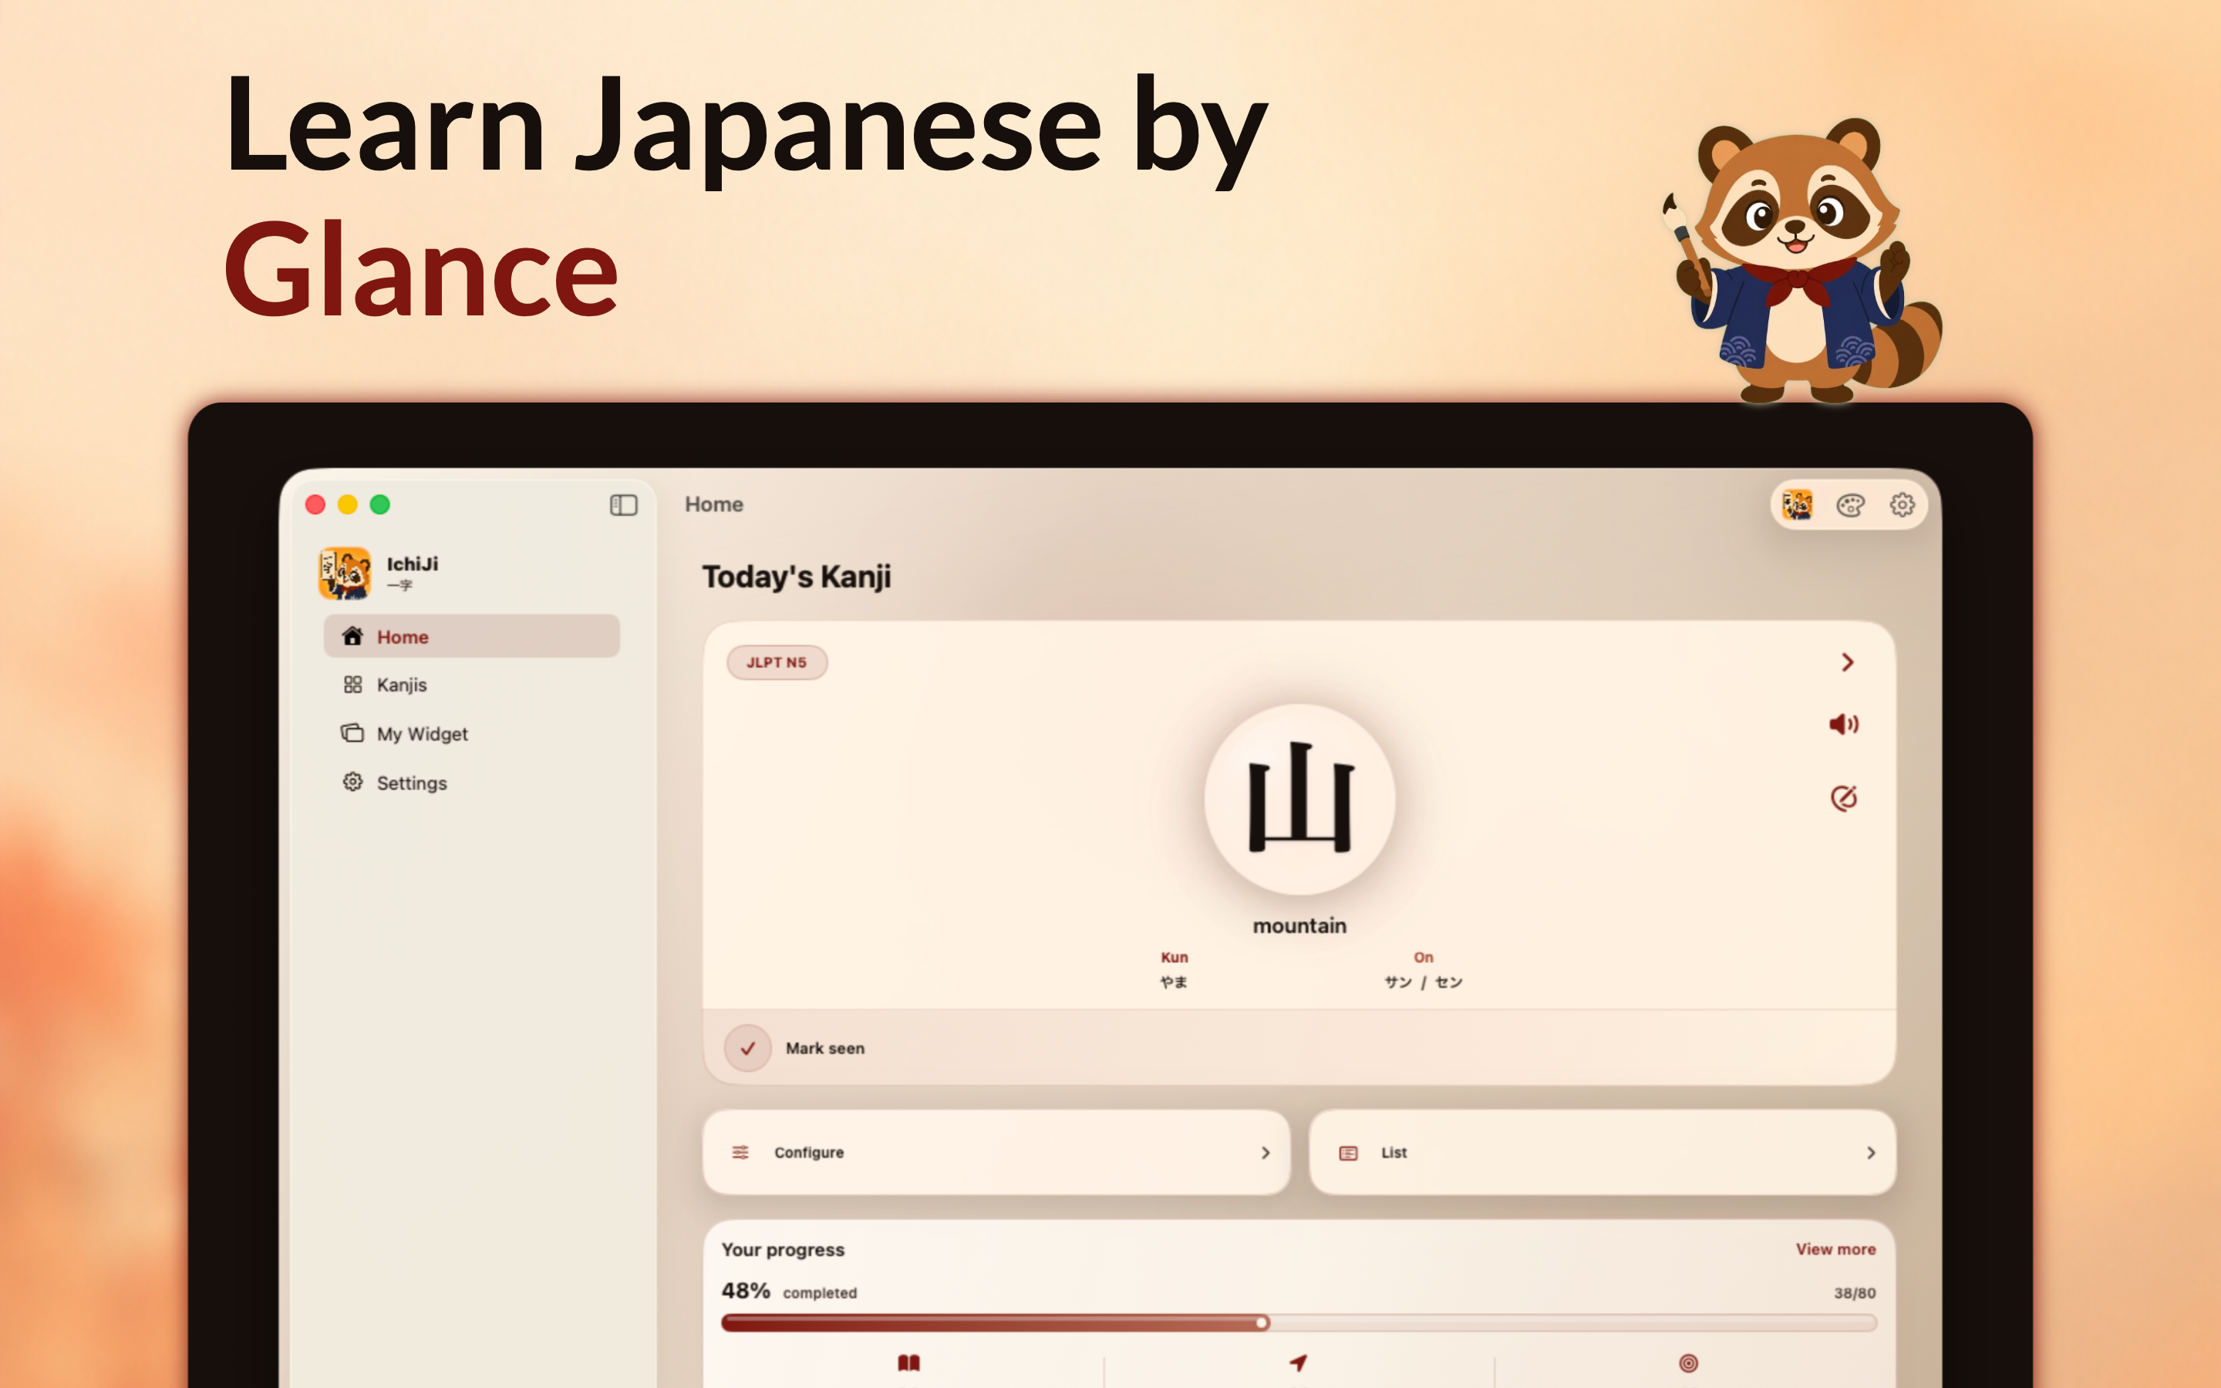The height and width of the screenshot is (1388, 2221).
Task: Click the Settings gear sidebar icon
Action: [x=352, y=781]
